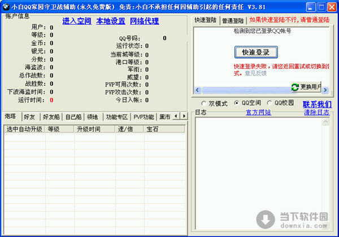This screenshot has width=339, height=237.
Task: Minimize the window
Action: tap(311, 7)
